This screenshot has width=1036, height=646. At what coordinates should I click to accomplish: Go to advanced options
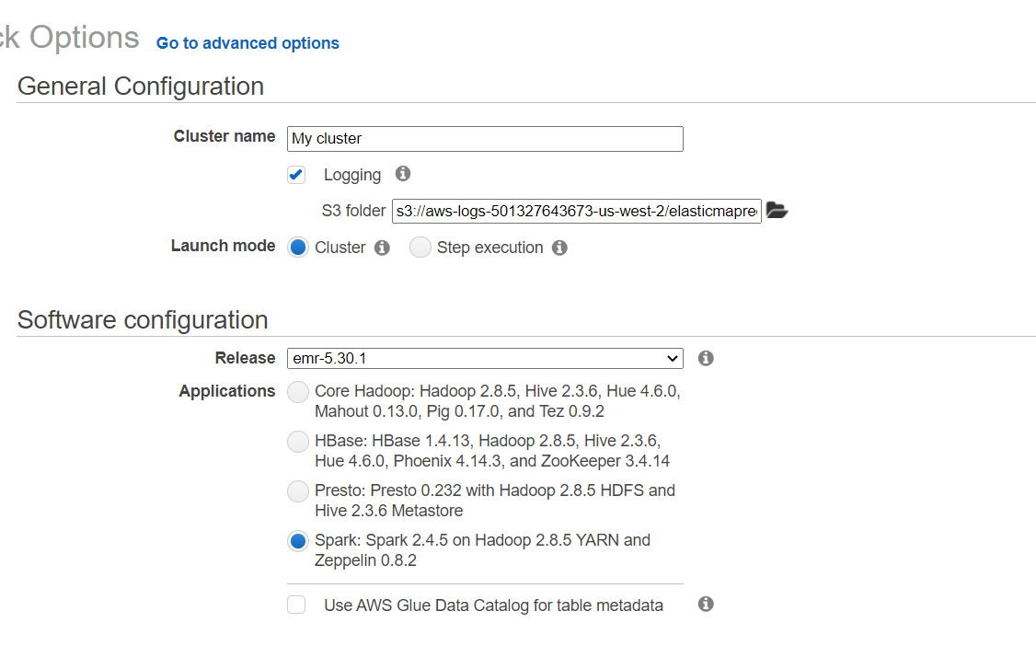tap(247, 43)
